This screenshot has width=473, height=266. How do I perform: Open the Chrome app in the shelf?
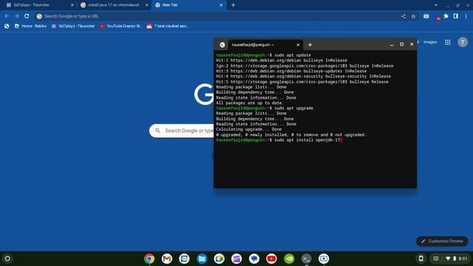(149, 259)
